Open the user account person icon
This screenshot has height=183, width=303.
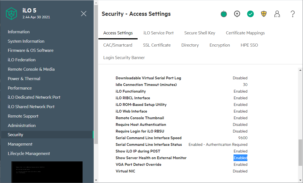pyautogui.click(x=277, y=14)
